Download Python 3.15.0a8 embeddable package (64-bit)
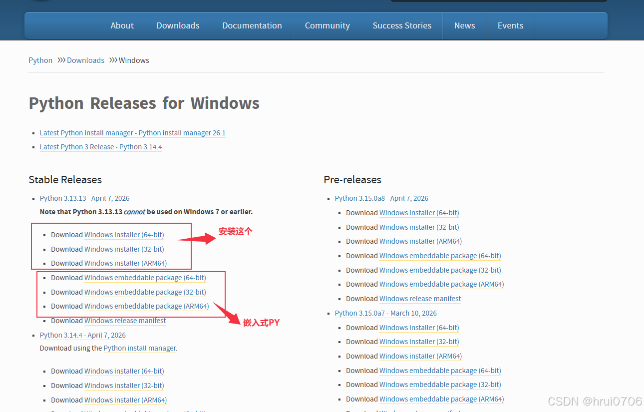 [440, 256]
